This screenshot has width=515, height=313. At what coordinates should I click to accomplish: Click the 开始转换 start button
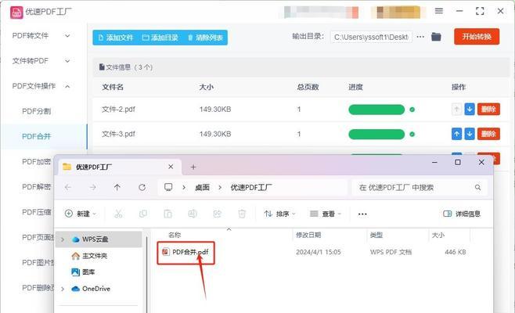(x=477, y=37)
